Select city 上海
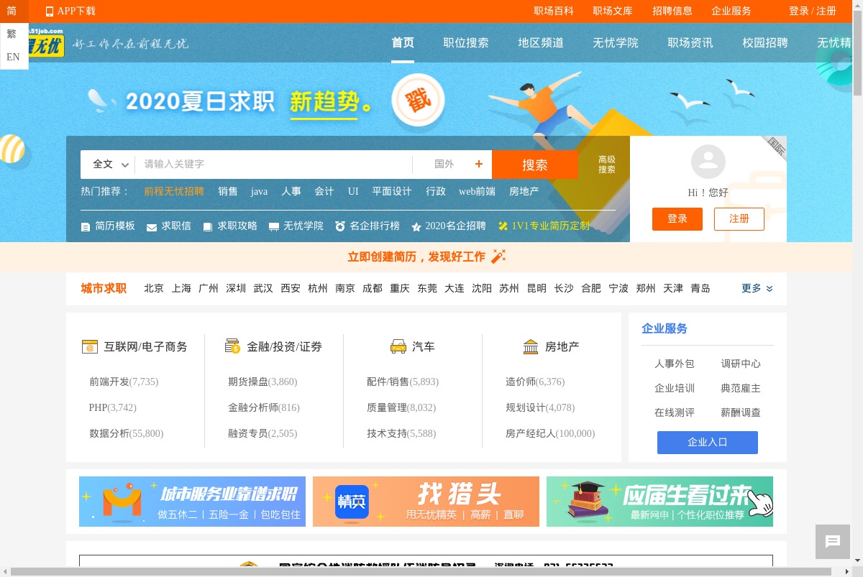This screenshot has height=577, width=863. [181, 288]
